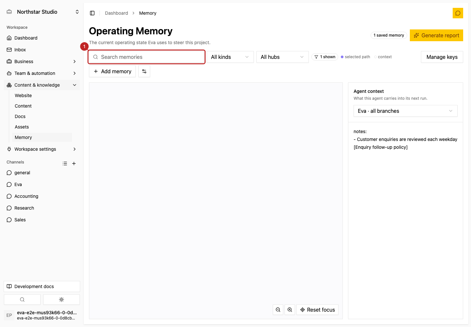The height and width of the screenshot is (327, 471).
Task: Focus the Search memories field
Action: [147, 57]
